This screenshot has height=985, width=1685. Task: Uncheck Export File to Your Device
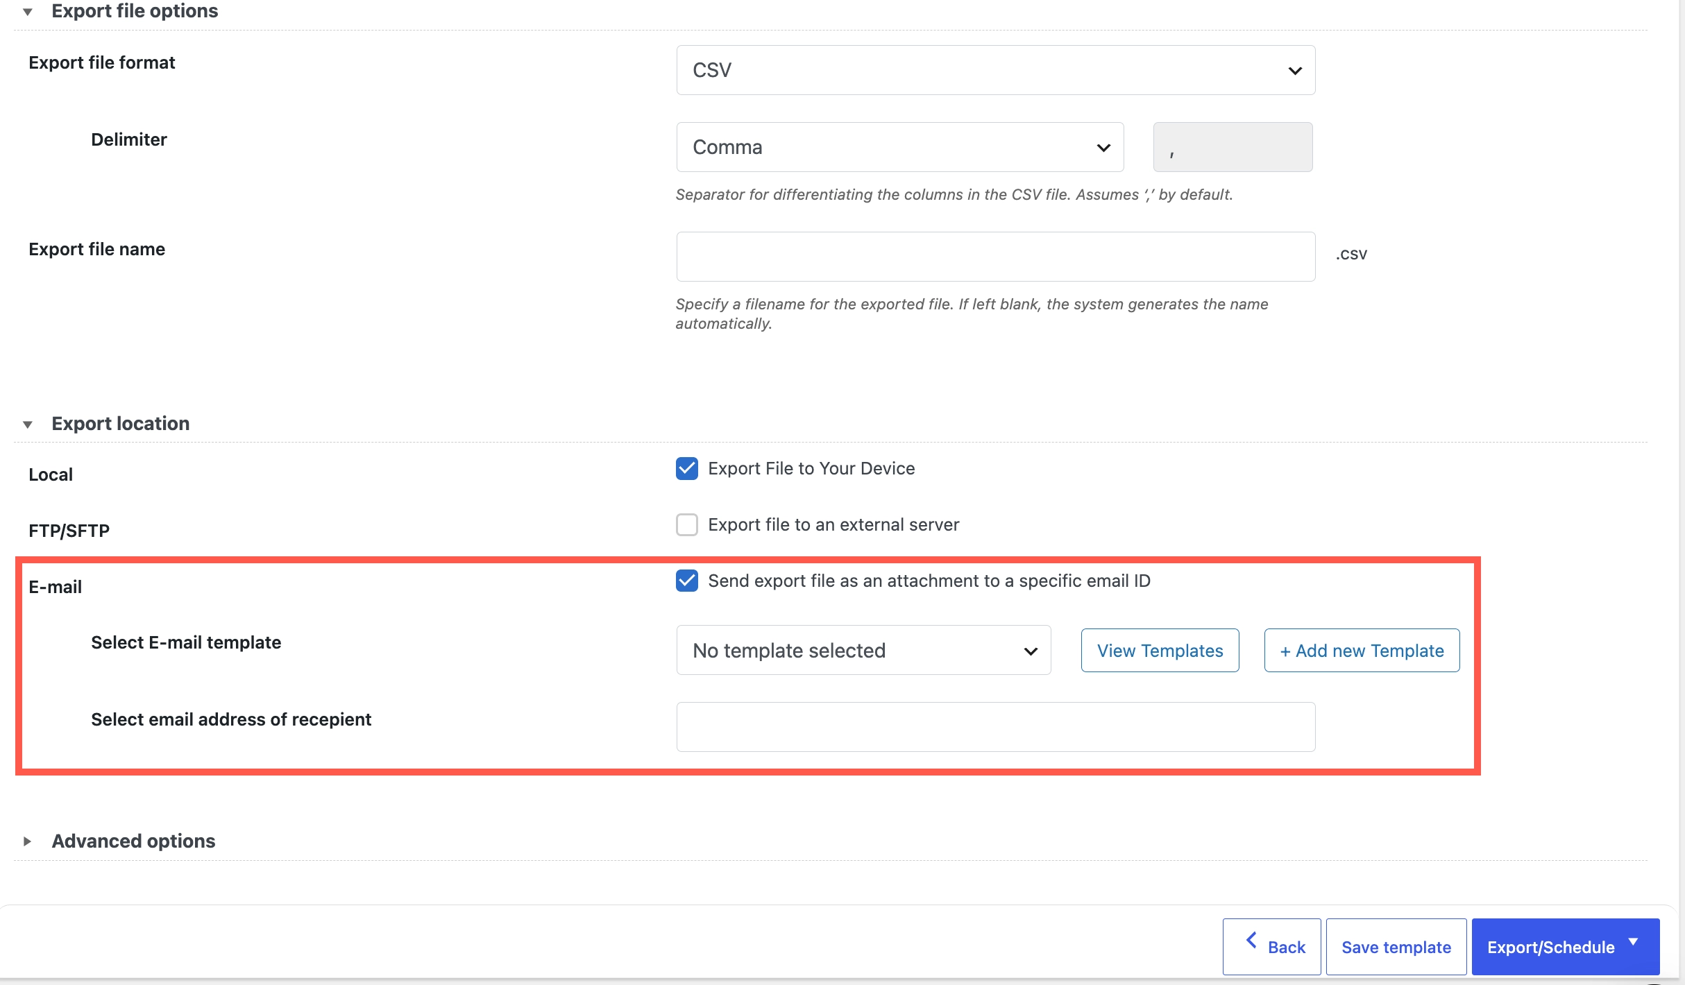tap(687, 469)
